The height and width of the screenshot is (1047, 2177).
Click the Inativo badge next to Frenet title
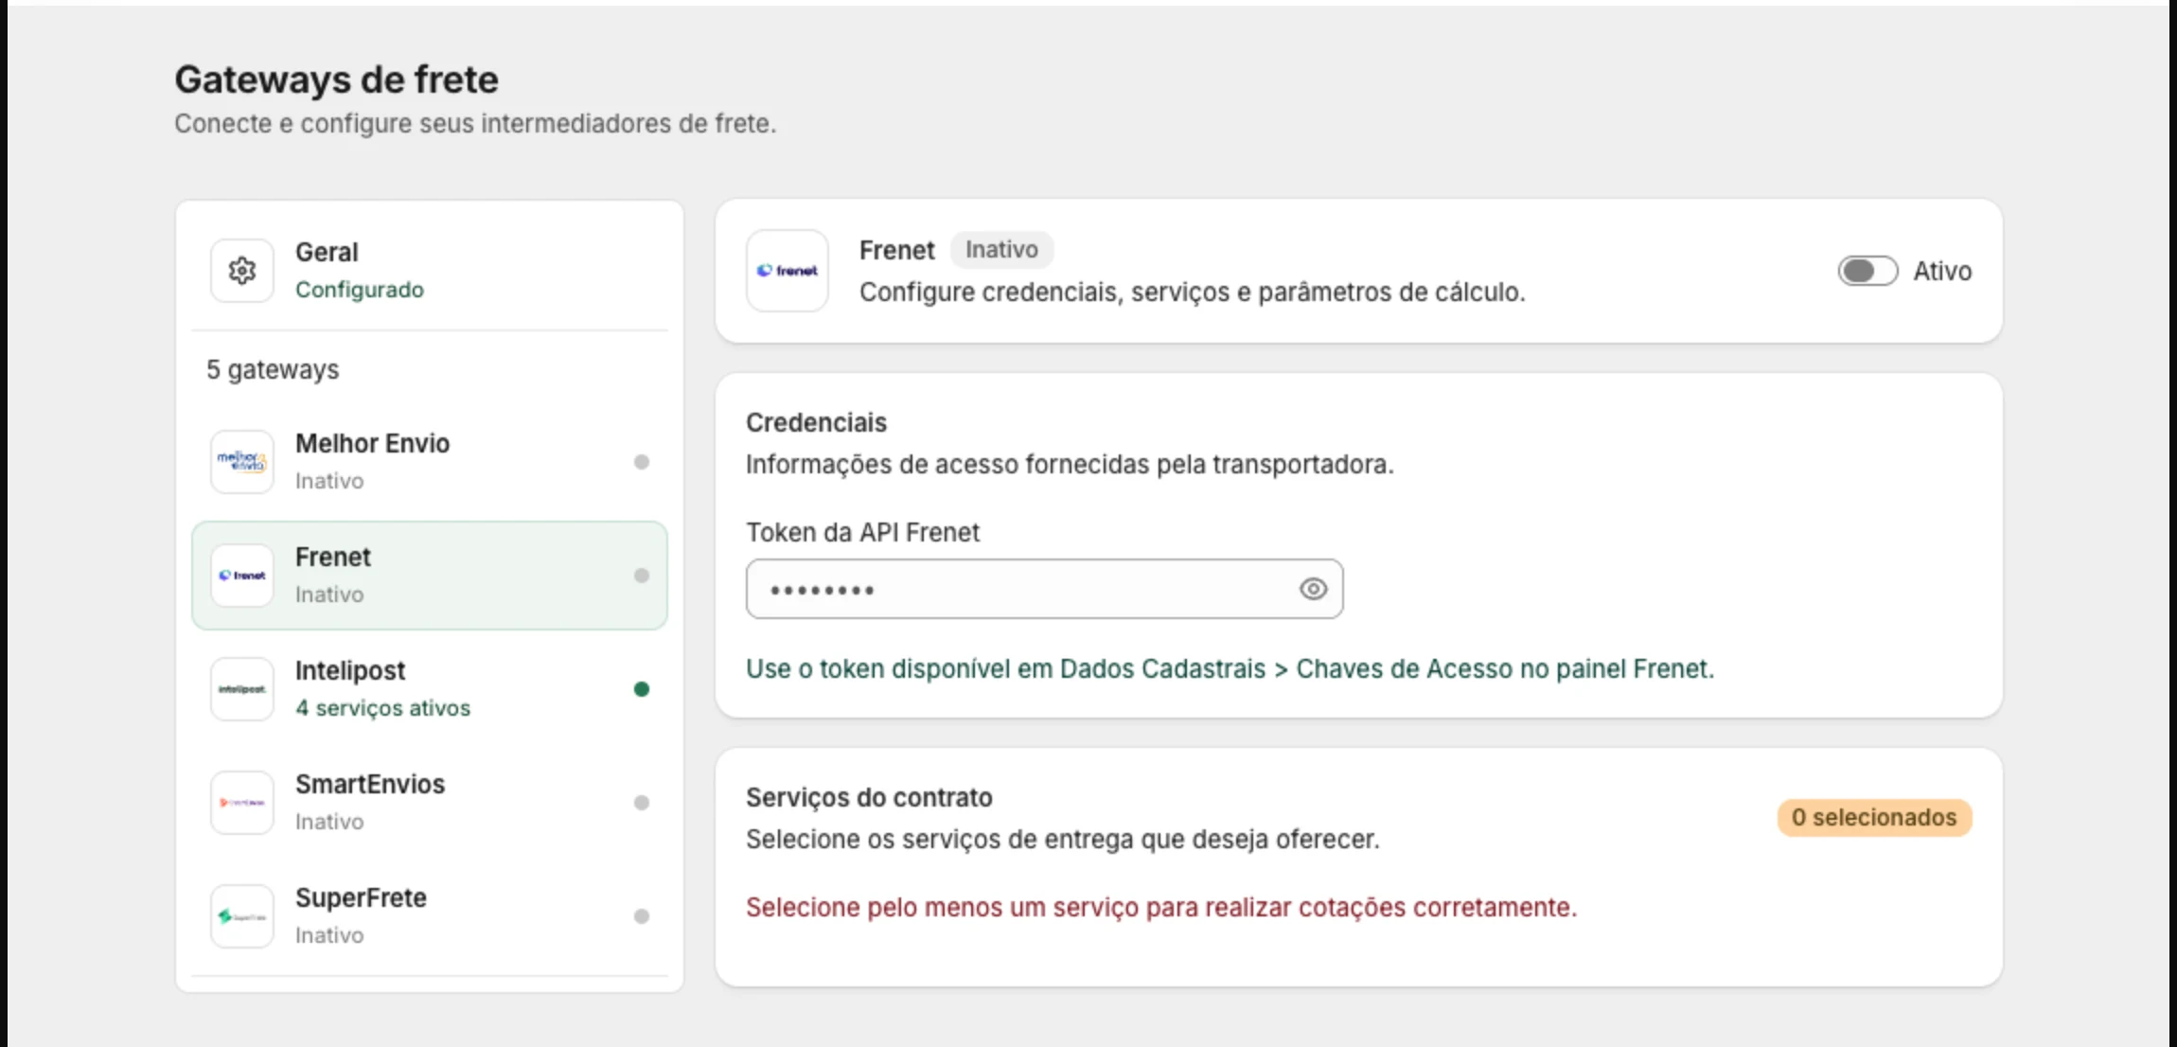point(1001,250)
